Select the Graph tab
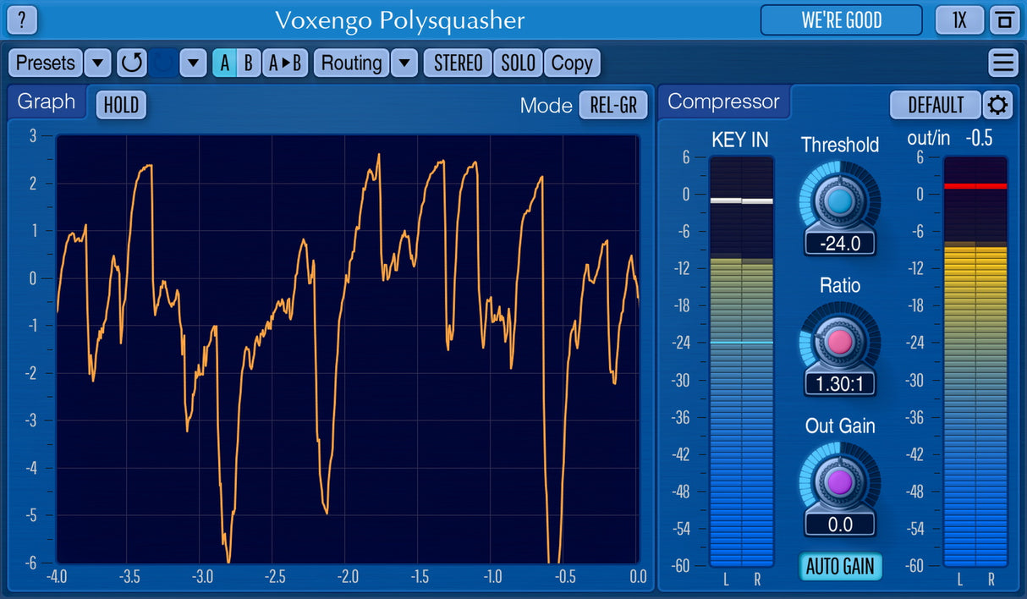Viewport: 1027px width, 599px height. click(47, 102)
